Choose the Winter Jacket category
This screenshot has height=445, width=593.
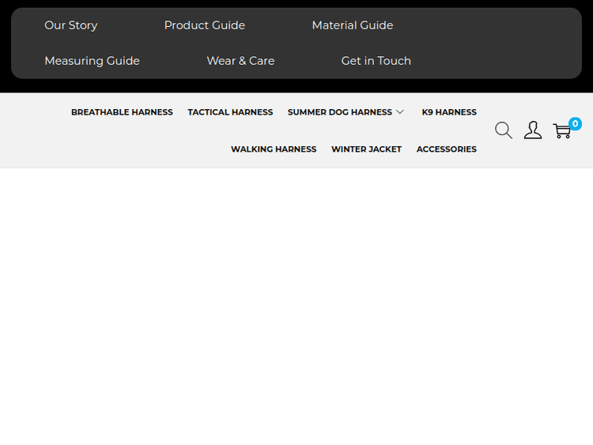click(x=366, y=149)
